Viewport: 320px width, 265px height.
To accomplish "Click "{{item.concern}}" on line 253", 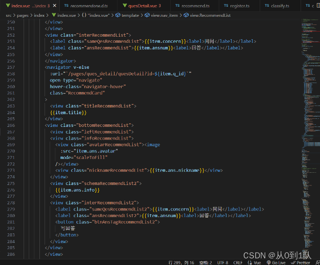I will [165, 41].
